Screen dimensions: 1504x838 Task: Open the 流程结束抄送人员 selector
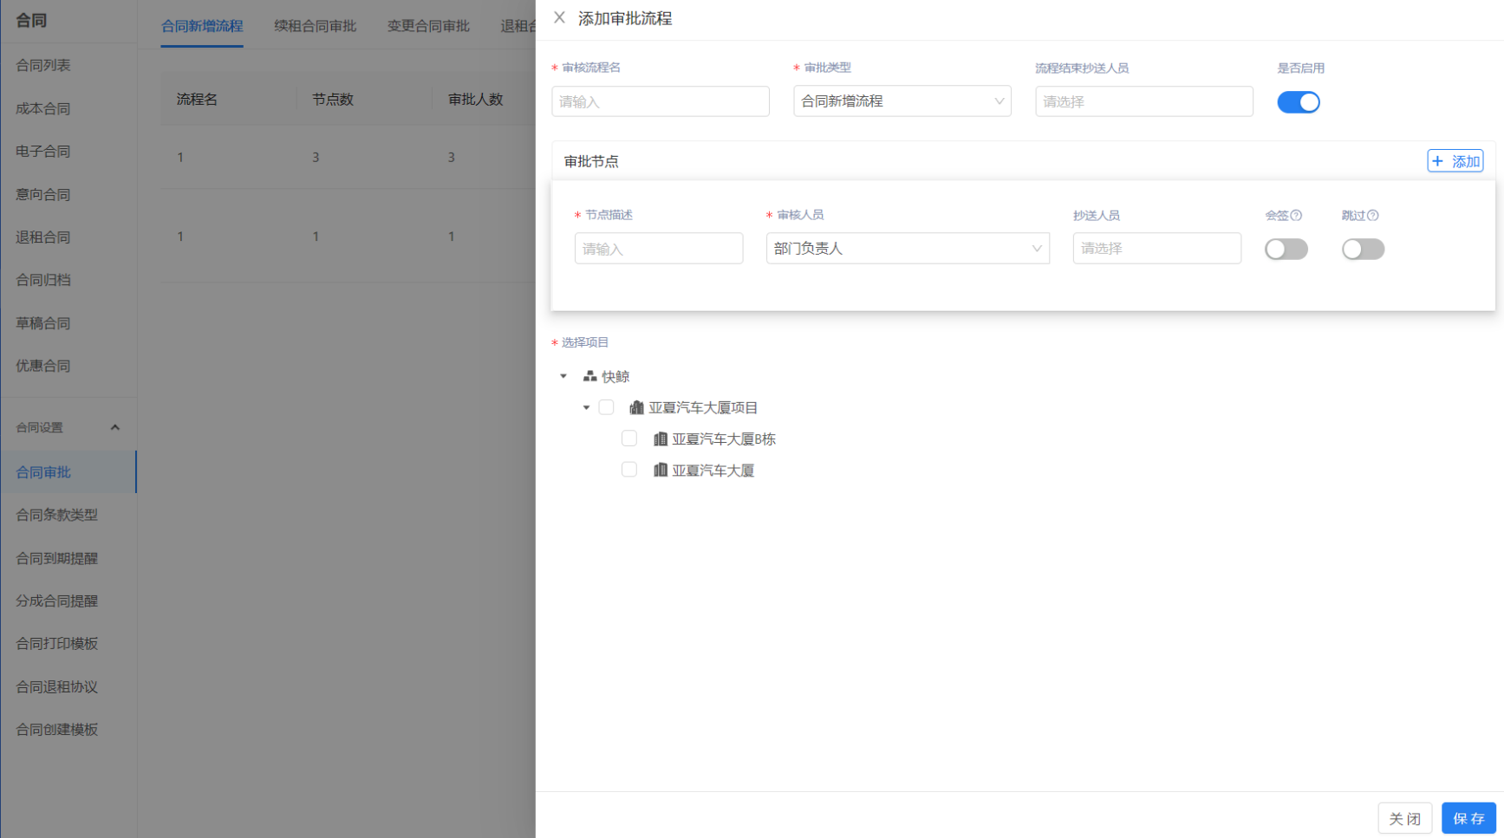click(1143, 101)
